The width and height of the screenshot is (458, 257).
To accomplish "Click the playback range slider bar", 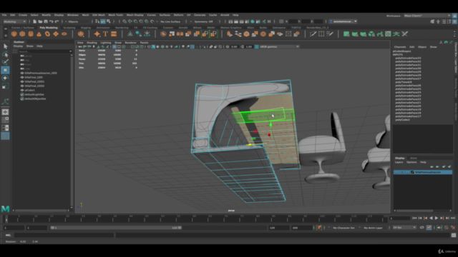I will [x=116, y=228].
